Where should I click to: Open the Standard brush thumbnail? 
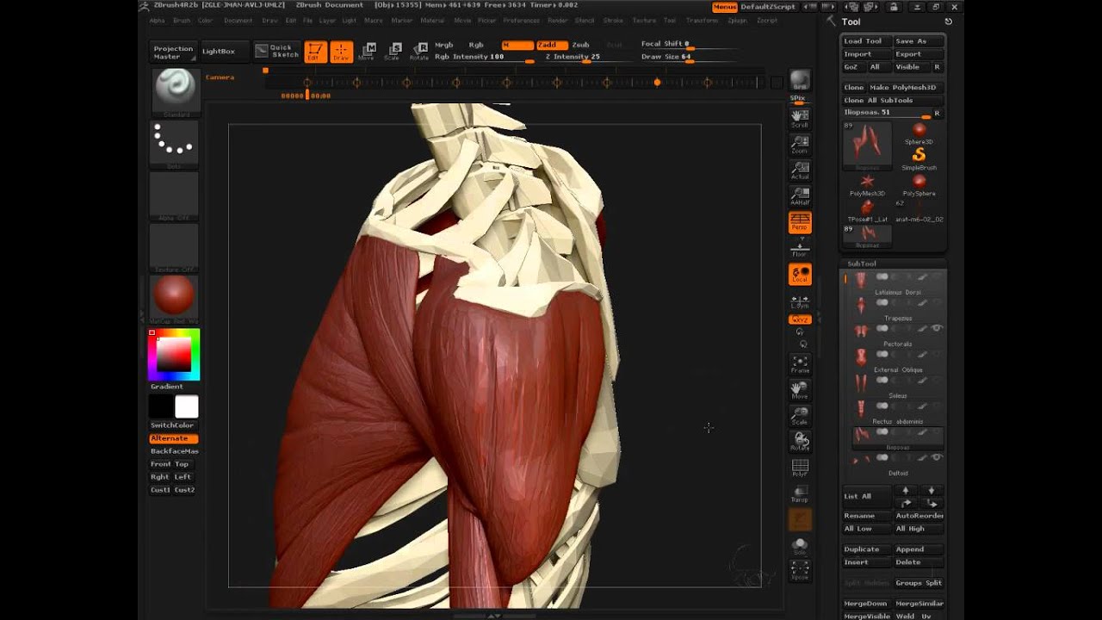(x=176, y=93)
